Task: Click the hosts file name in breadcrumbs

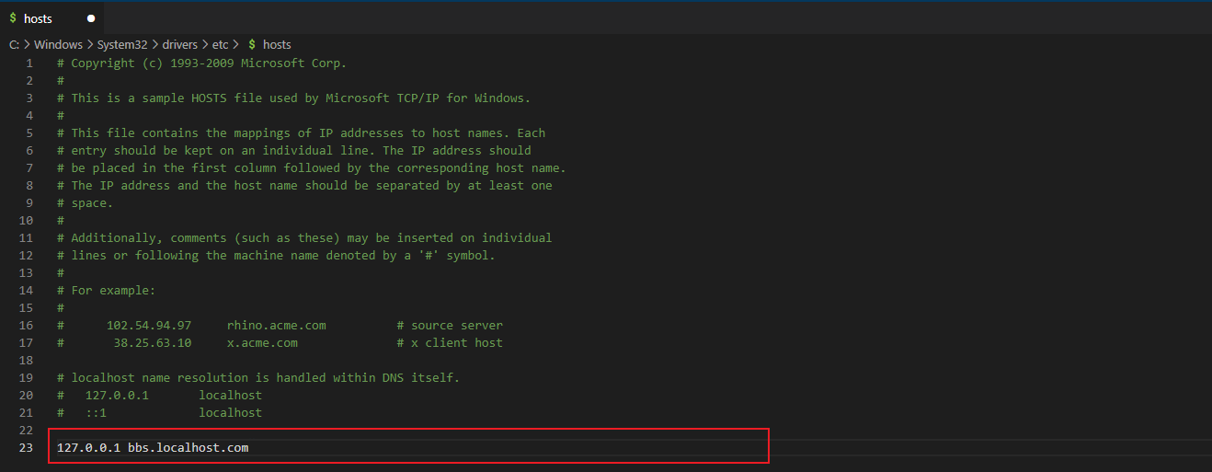Action: click(277, 44)
